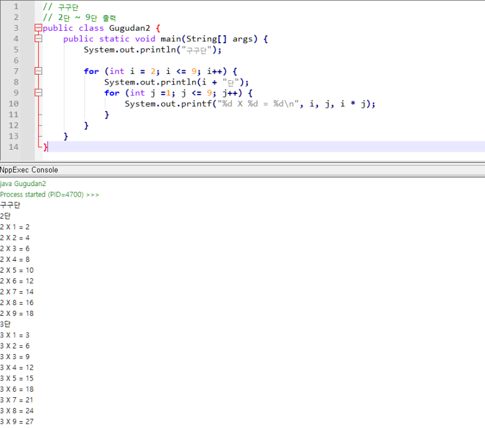Click the '3단' console output line
The image size is (485, 428).
pyautogui.click(x=5, y=324)
